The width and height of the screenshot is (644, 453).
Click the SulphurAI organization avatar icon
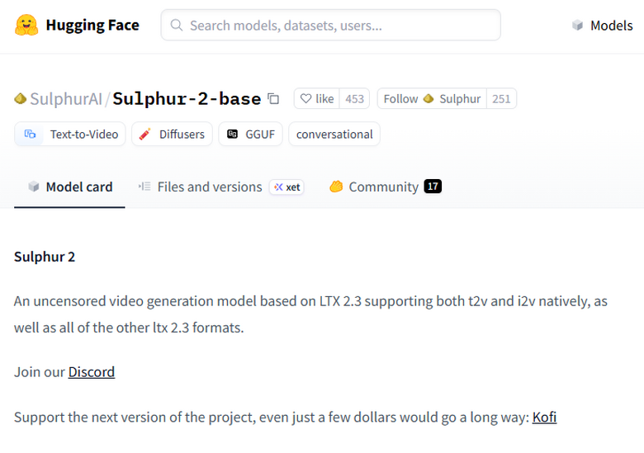(x=20, y=99)
